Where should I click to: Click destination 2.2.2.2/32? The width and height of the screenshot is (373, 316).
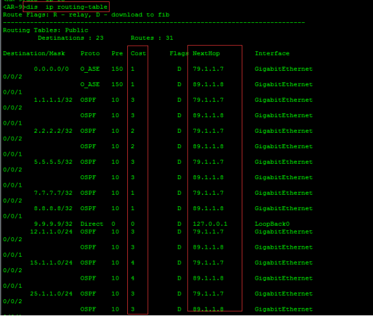point(53,131)
